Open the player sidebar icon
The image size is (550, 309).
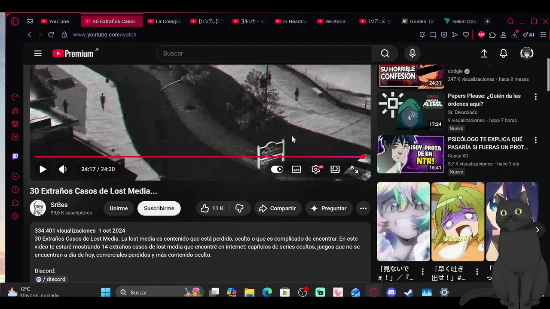click(15, 176)
